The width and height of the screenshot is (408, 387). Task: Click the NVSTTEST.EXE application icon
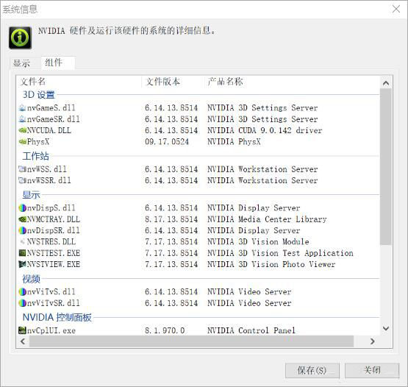[22, 253]
